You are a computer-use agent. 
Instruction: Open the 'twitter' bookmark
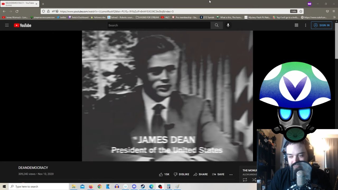[x=62, y=17]
